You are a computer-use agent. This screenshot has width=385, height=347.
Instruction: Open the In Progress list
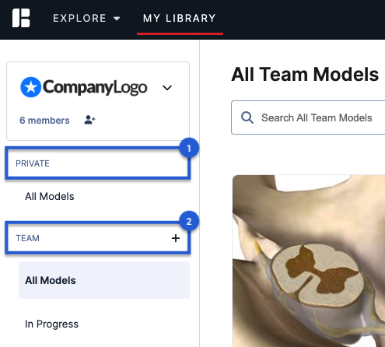pos(51,324)
